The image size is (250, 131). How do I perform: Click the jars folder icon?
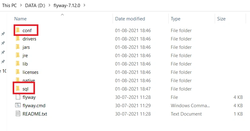click(18, 47)
